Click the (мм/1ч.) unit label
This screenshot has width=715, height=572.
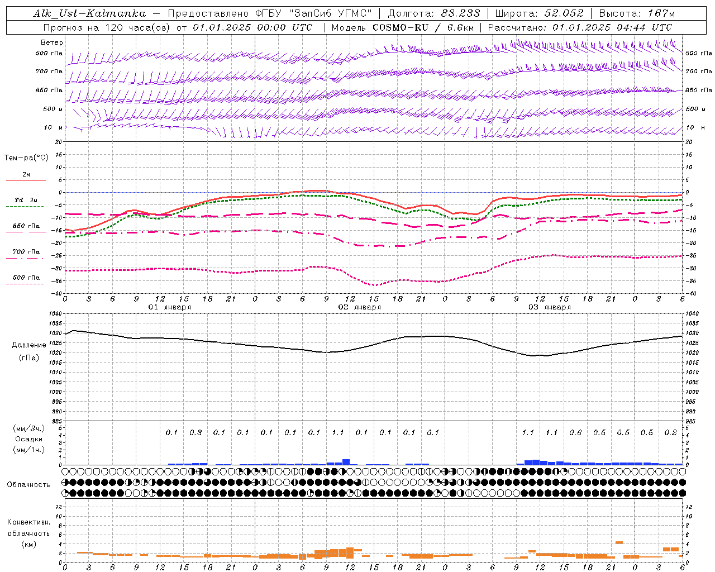pyautogui.click(x=29, y=450)
